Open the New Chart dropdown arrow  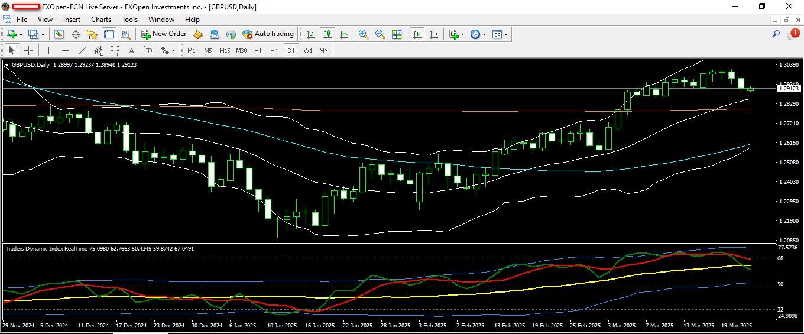22,34
